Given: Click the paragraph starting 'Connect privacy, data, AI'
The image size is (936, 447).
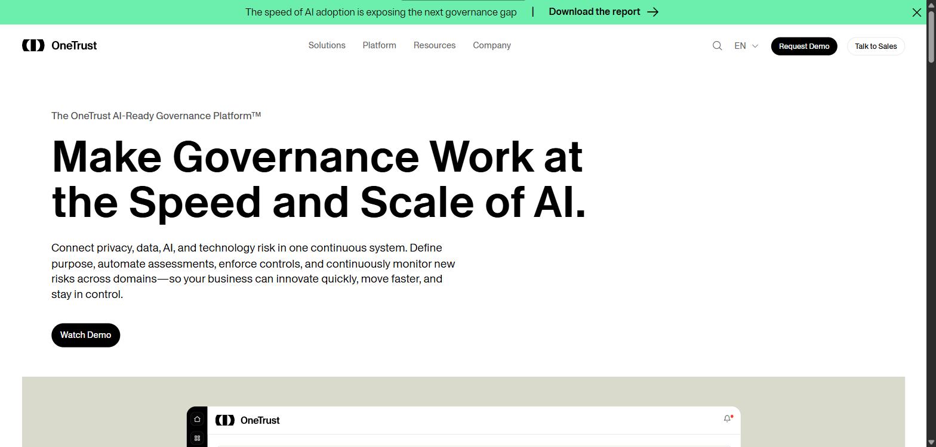Looking at the screenshot, I should click(253, 271).
